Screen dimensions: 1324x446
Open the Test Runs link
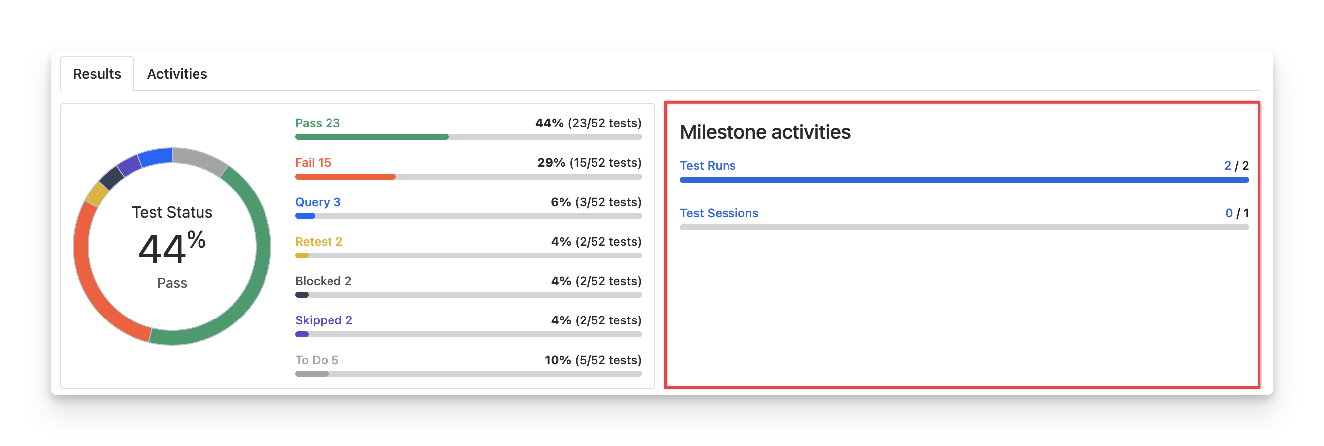point(707,166)
